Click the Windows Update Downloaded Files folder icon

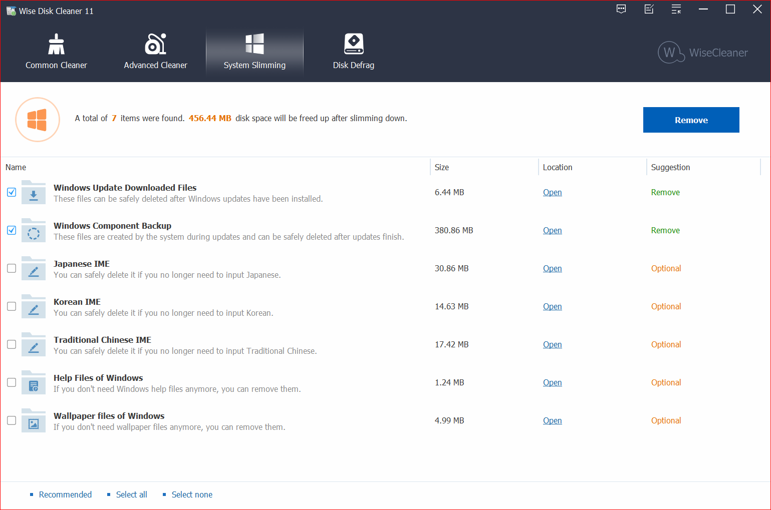(x=34, y=193)
